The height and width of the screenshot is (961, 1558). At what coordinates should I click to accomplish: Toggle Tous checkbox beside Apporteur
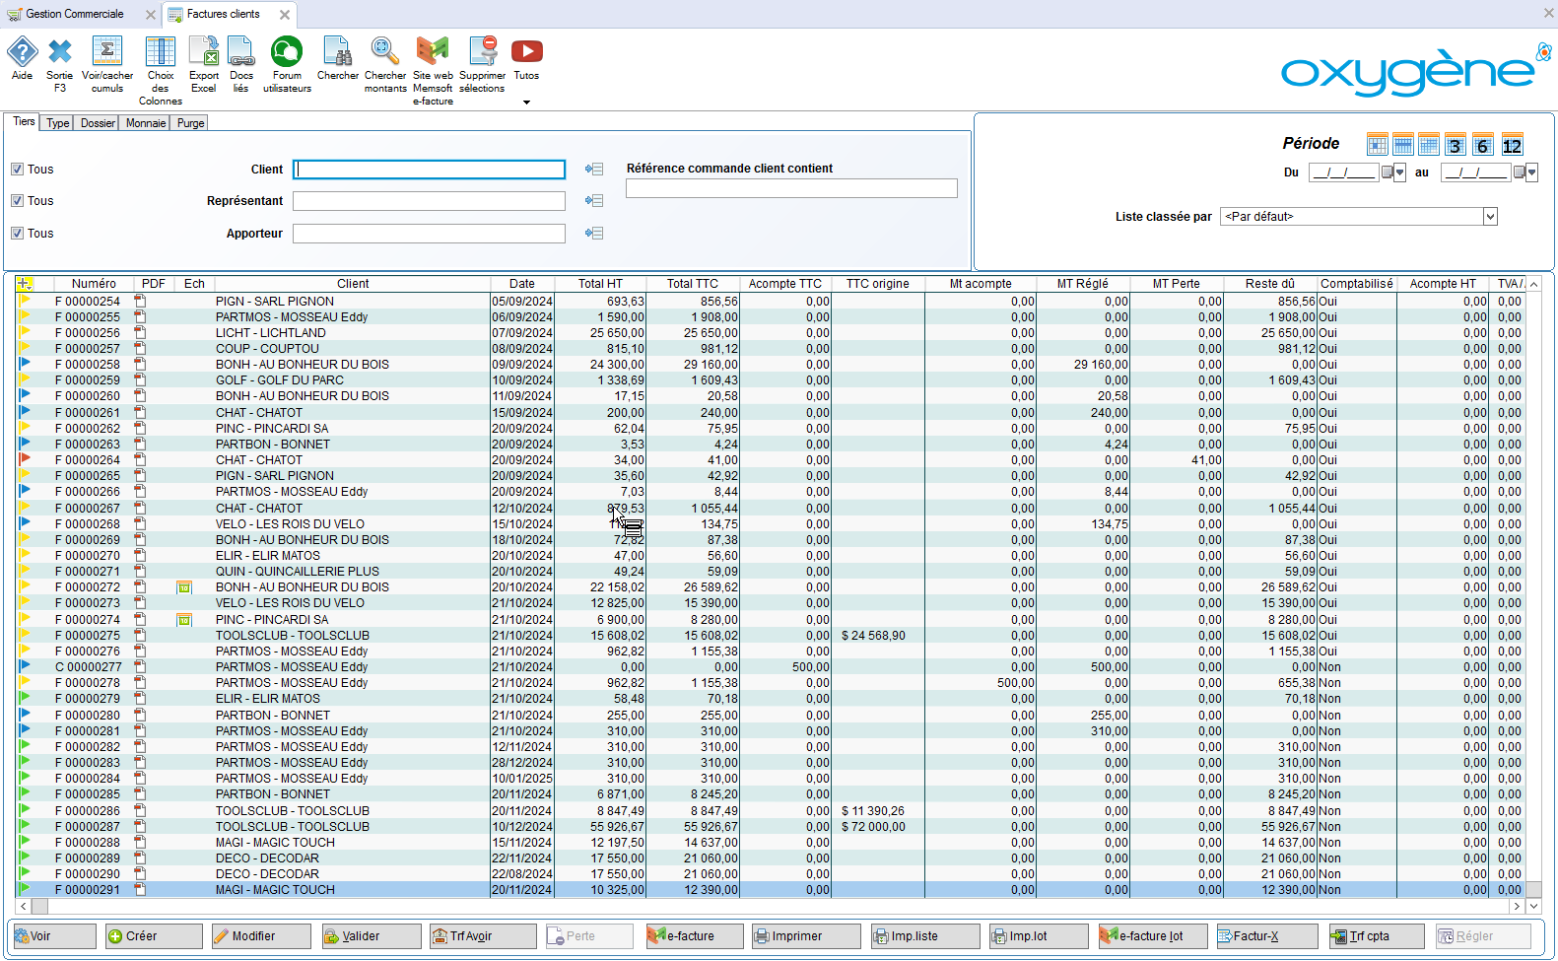[x=17, y=234]
